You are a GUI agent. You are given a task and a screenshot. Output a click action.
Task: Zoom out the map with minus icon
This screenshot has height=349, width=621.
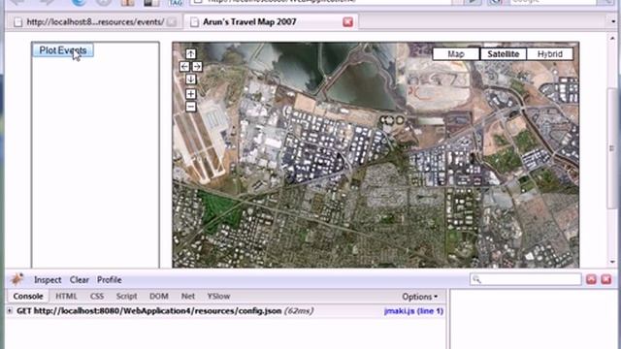(190, 107)
